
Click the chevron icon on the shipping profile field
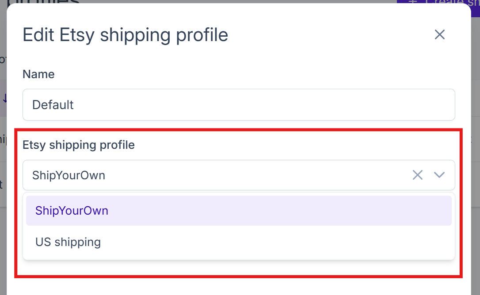439,175
